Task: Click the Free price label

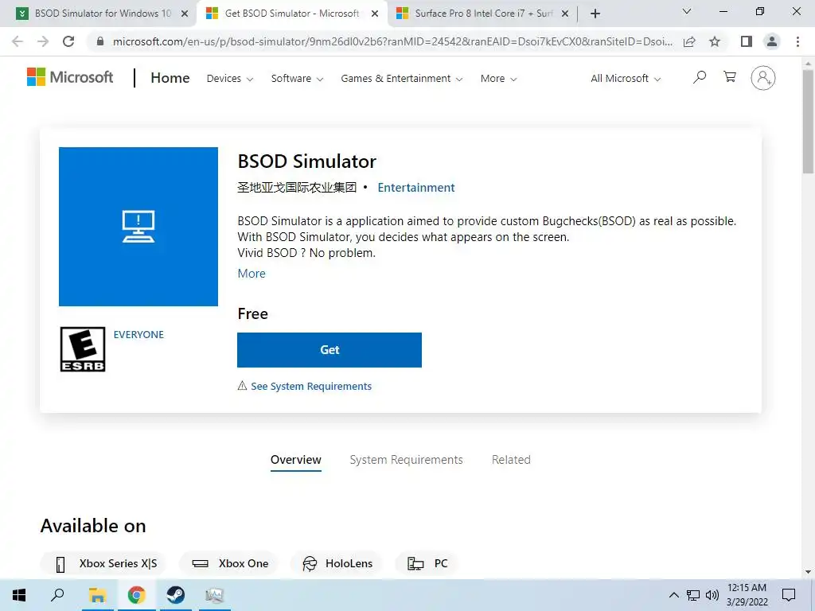Action: point(252,313)
